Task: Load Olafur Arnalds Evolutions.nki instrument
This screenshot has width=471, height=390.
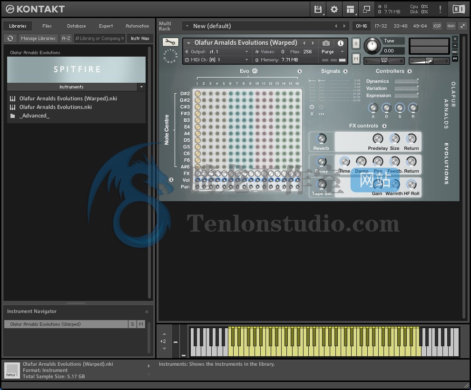Action: (56, 107)
